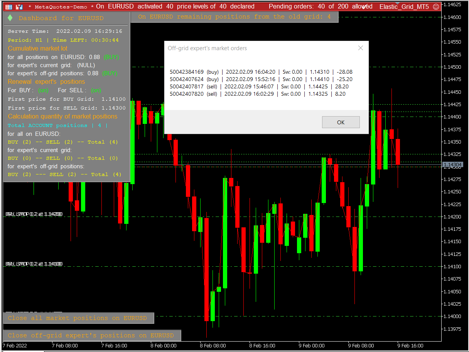
Task: Click the Cumulative market lot heading
Action: (38, 48)
